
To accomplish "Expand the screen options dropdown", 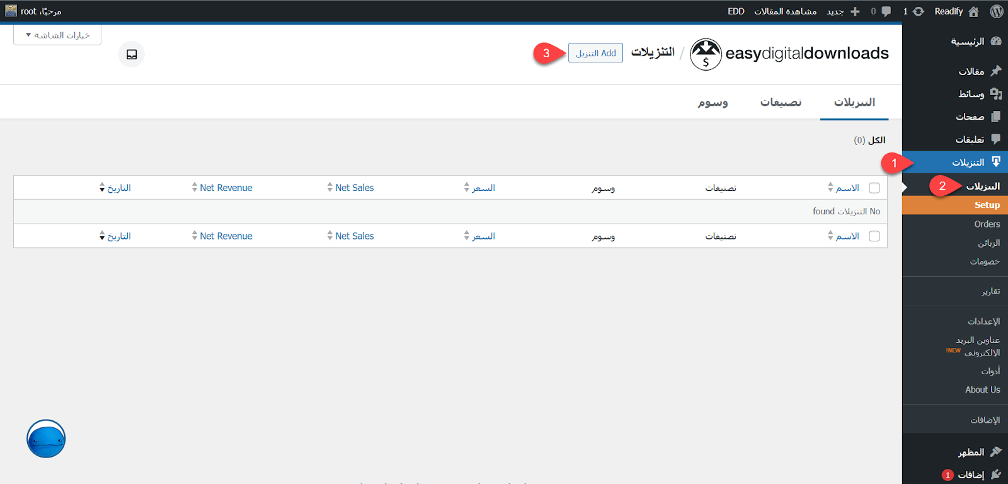I will pos(57,35).
